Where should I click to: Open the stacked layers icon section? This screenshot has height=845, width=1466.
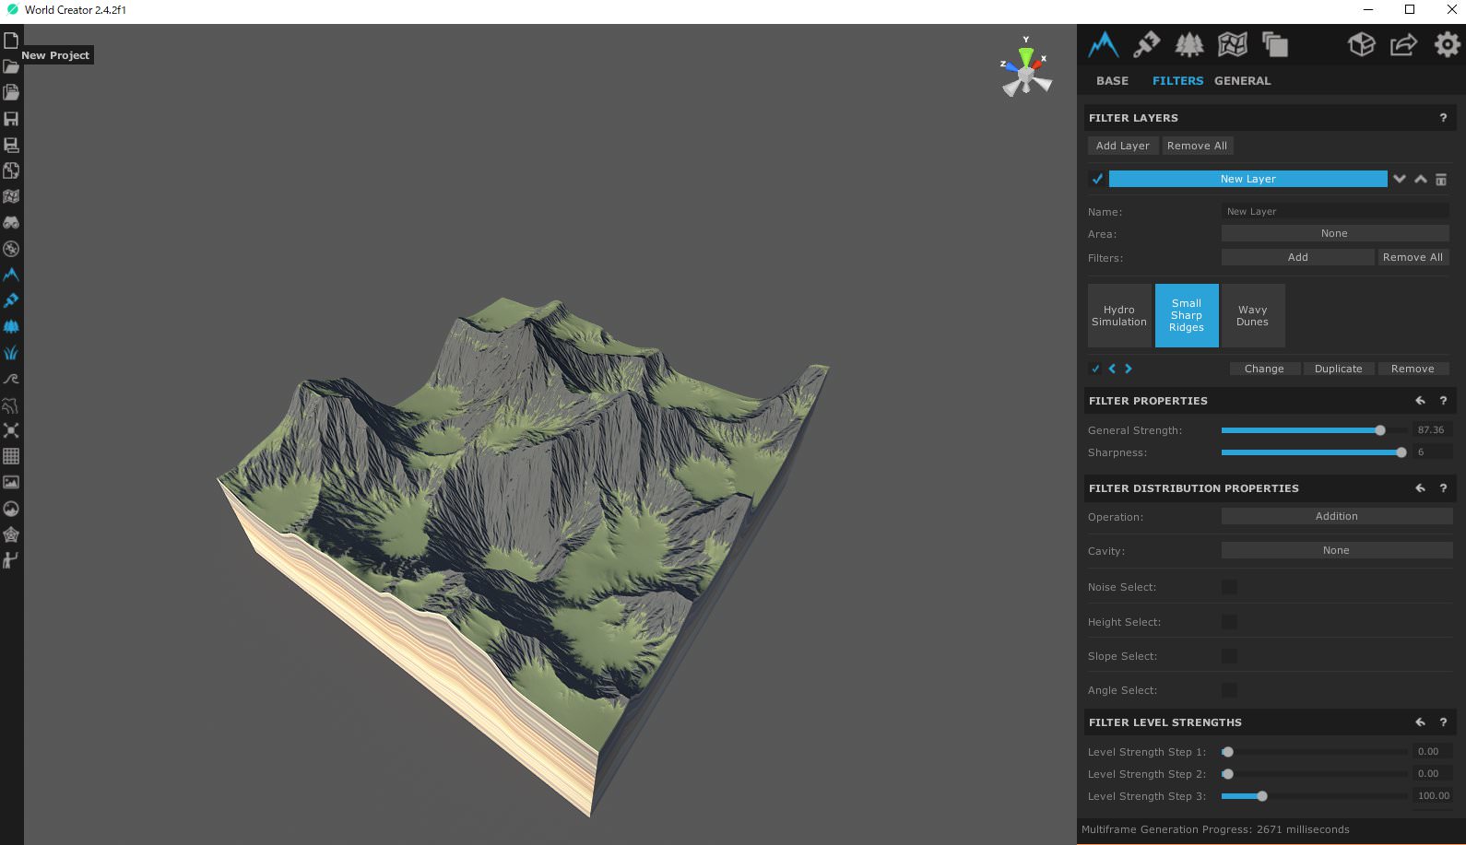(x=1275, y=44)
